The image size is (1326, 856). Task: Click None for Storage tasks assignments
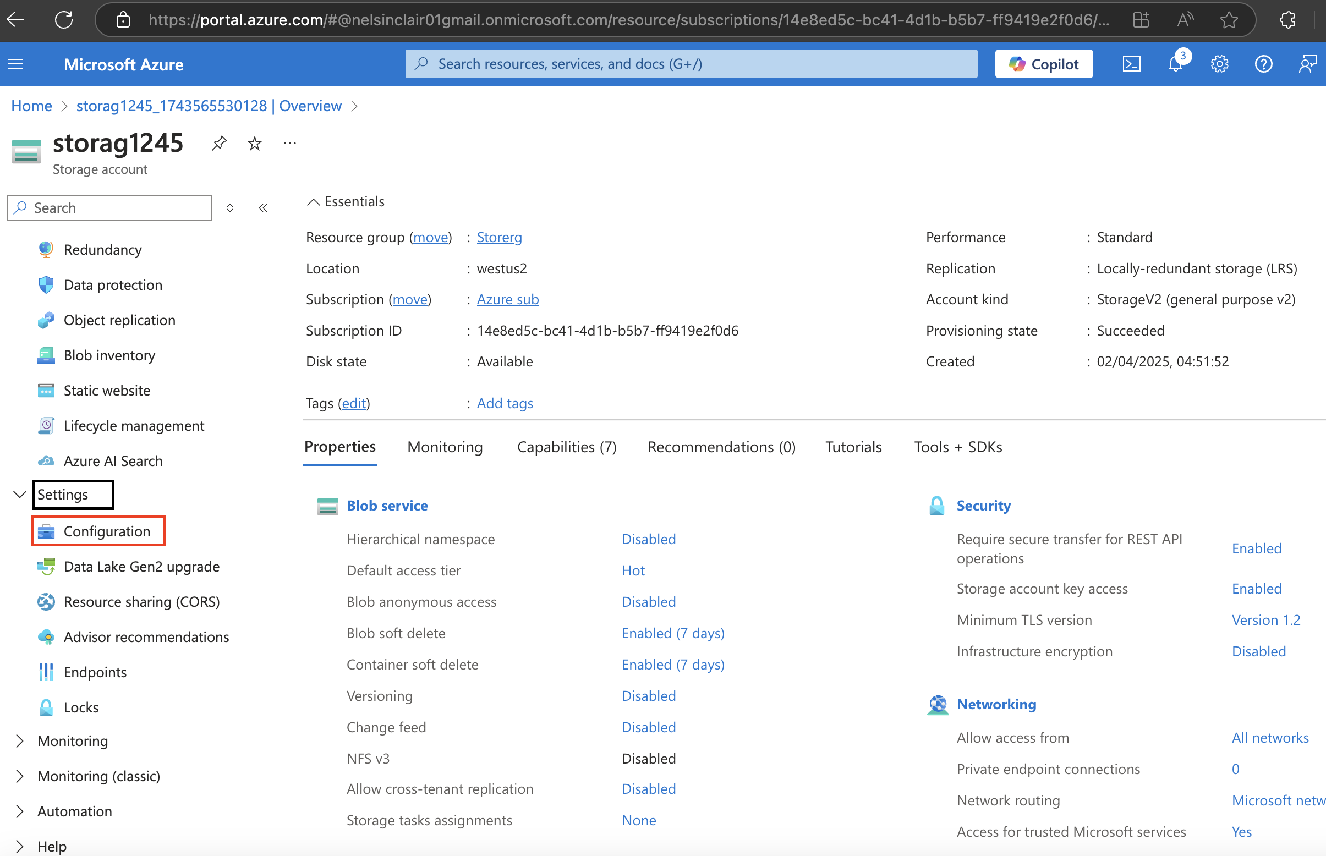click(639, 821)
